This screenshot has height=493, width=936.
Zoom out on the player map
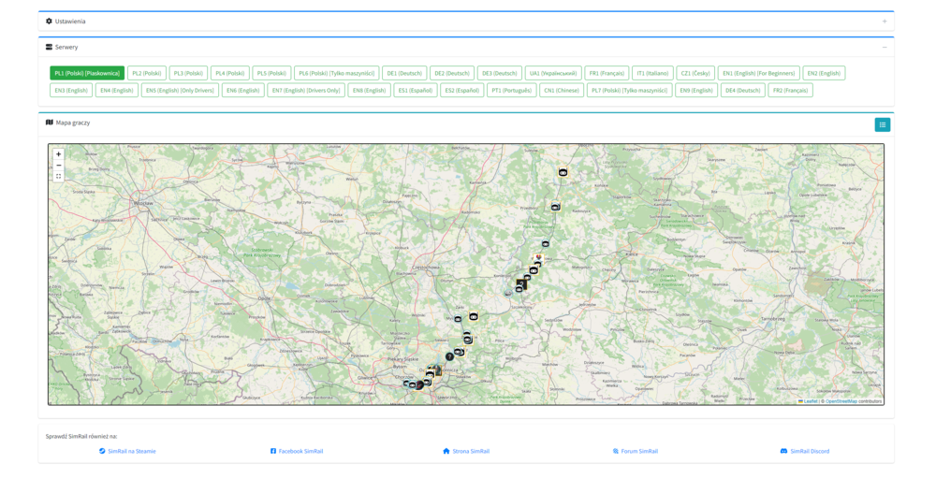coord(58,166)
